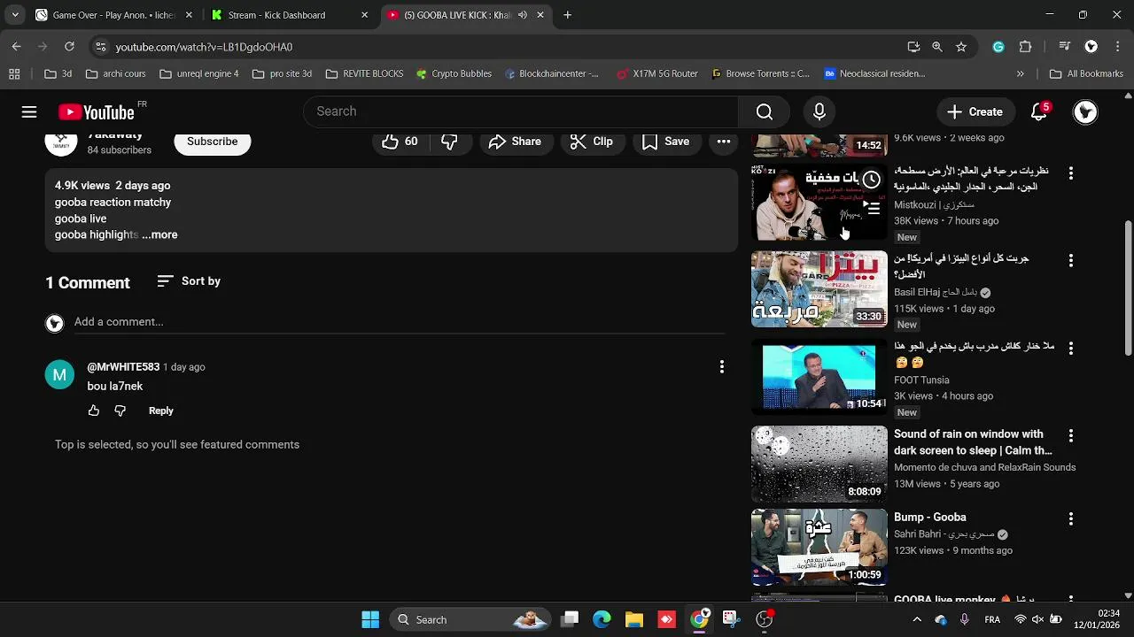Subscribe to the channel

213,142
